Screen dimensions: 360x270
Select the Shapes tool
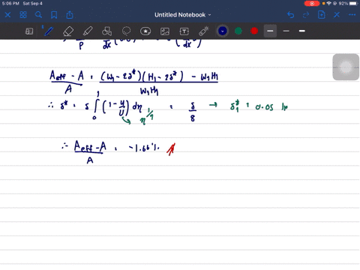(107, 31)
